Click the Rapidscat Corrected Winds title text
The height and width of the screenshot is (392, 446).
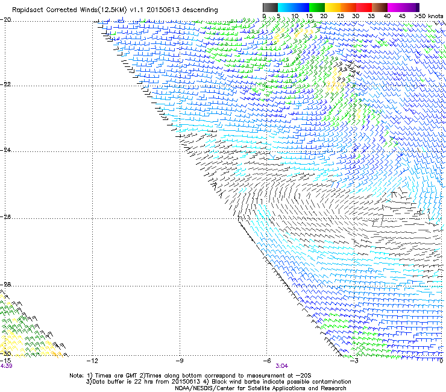[x=115, y=10]
